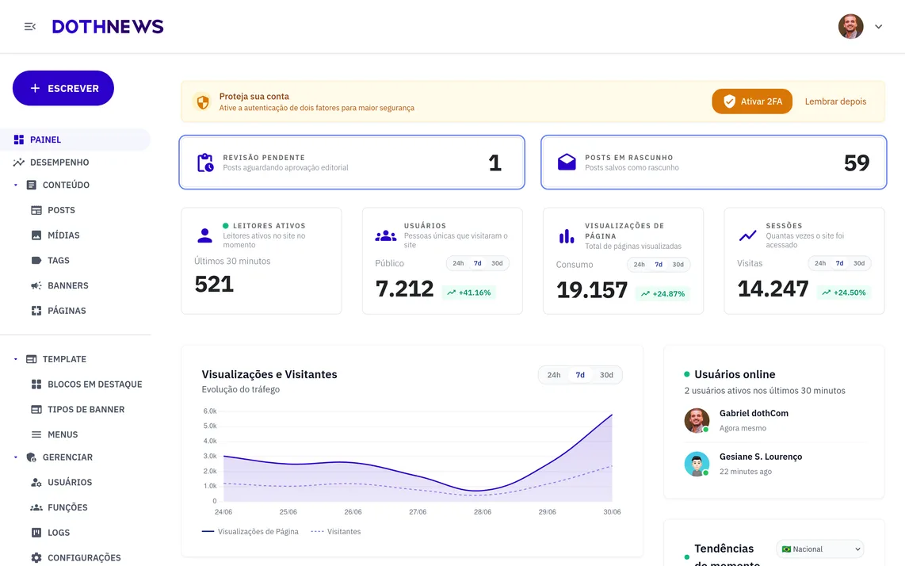Collapse the sidebar with the hamburger icon
905x566 pixels.
pos(30,27)
